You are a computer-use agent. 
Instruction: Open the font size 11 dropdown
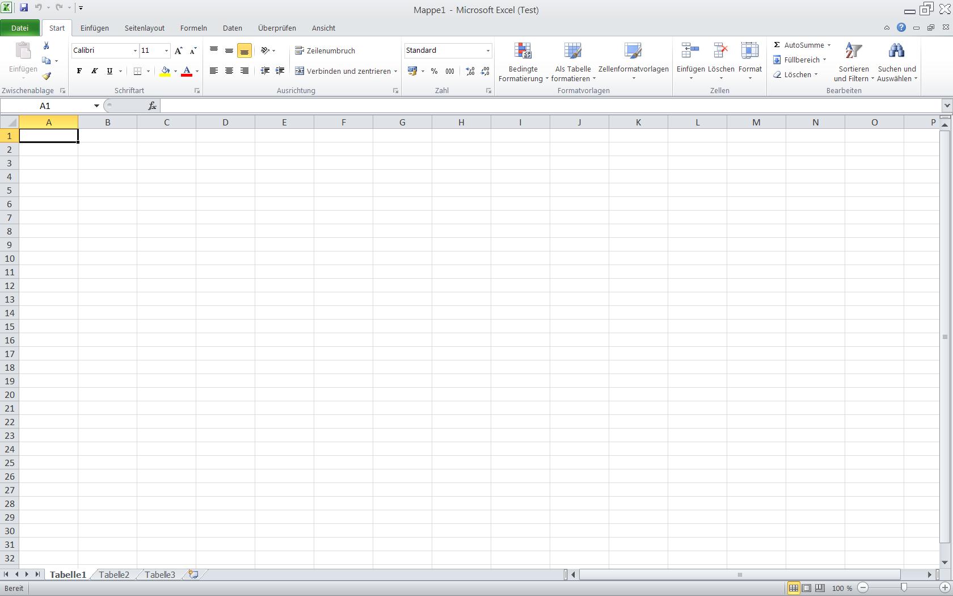166,51
